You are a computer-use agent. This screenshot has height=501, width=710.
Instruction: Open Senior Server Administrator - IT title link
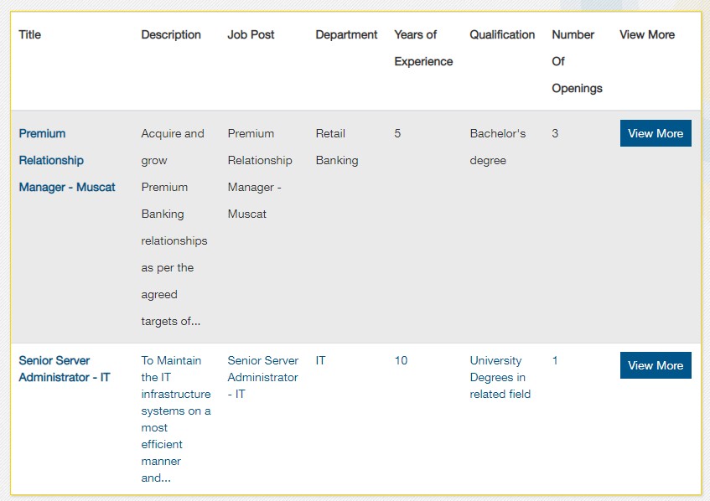[65, 369]
